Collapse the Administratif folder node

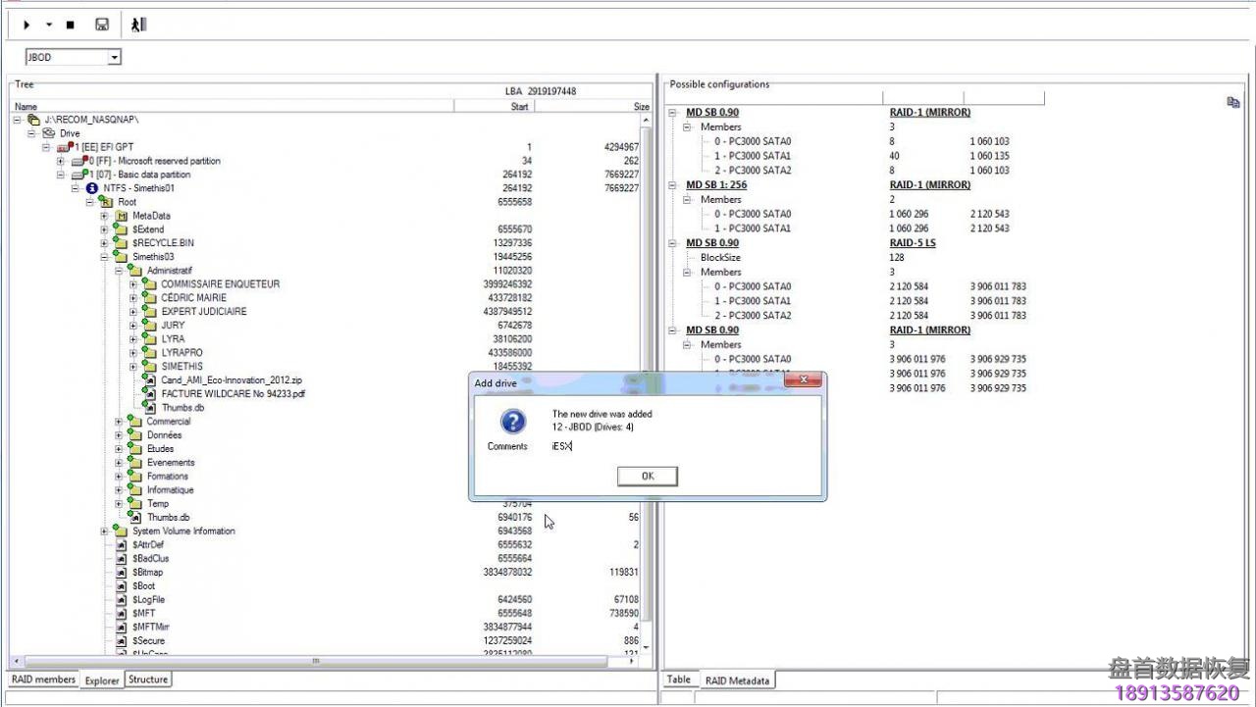tap(119, 271)
